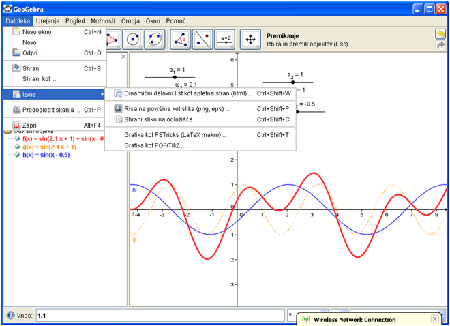Expand the Izvoz submenu arrow

102,94
